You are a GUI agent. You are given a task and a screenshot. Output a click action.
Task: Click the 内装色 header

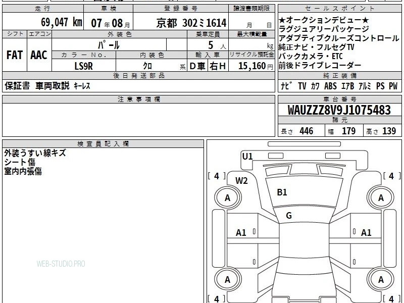coord(151,55)
